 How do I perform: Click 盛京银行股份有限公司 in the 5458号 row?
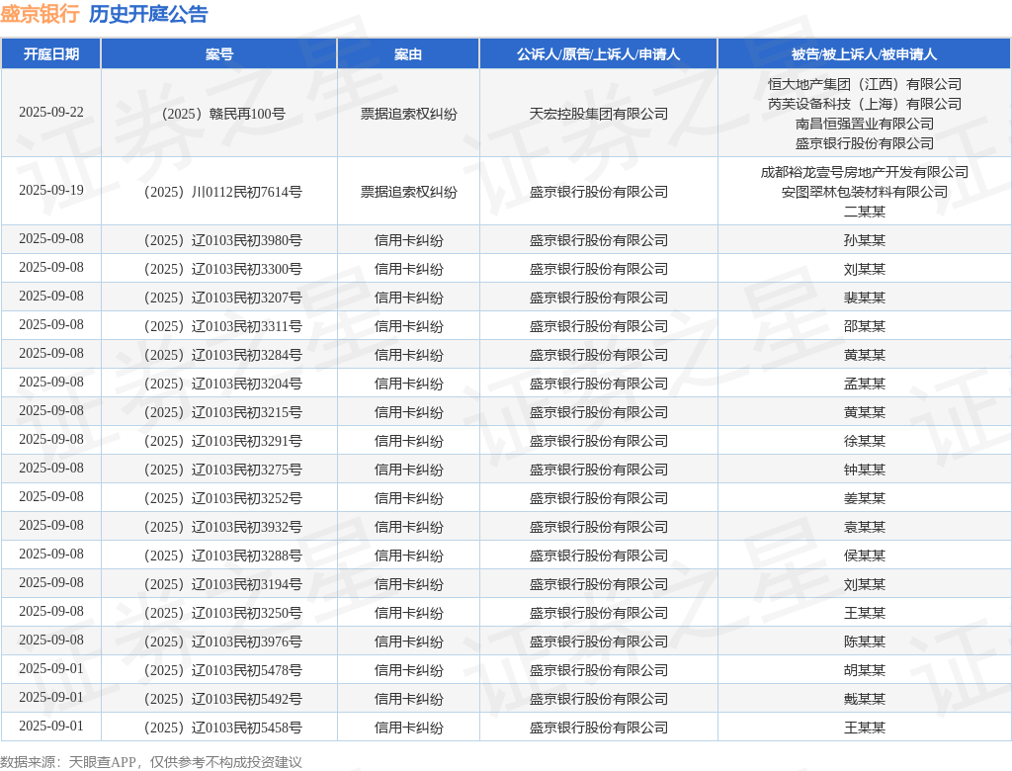point(598,728)
